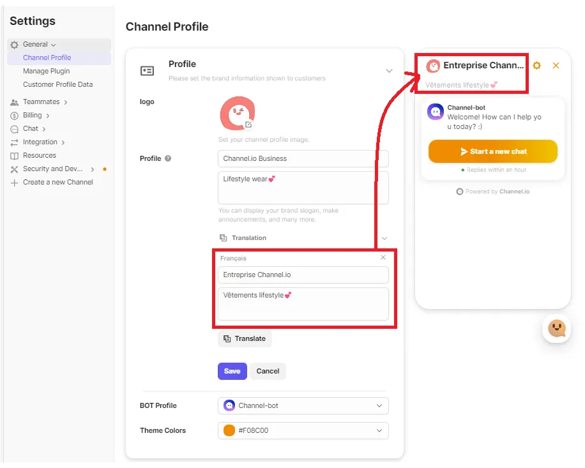Remove the Français translation block
This screenshot has height=468, width=585.
383,257
